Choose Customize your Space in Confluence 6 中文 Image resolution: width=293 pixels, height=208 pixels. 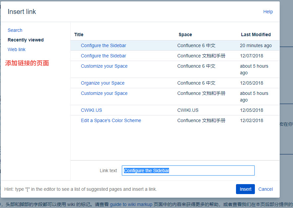(104, 66)
